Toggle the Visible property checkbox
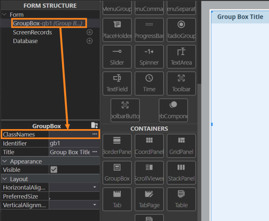269x221 pixels. (x=54, y=169)
